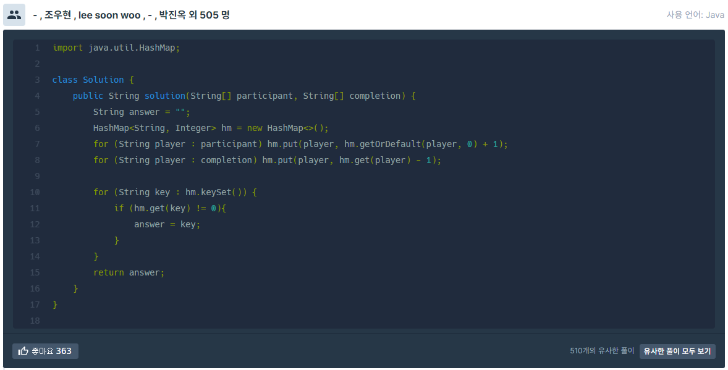This screenshot has height=370, width=728.
Task: Click the String answer = "" line
Action: pyautogui.click(x=142, y=112)
